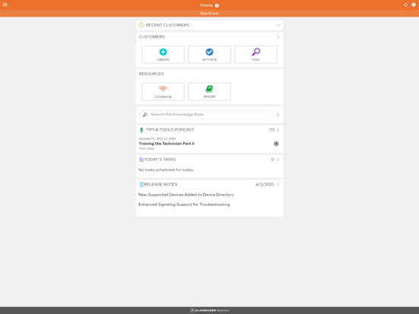This screenshot has width=419, height=314.
Task: Open the Customers section chevron
Action: [278, 37]
